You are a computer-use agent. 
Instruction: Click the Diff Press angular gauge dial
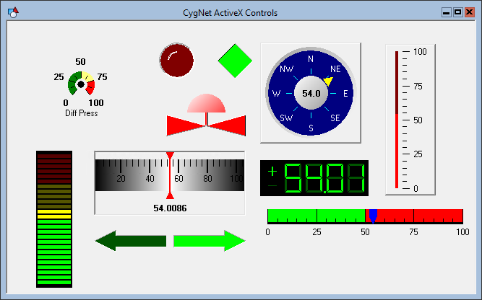click(x=81, y=84)
